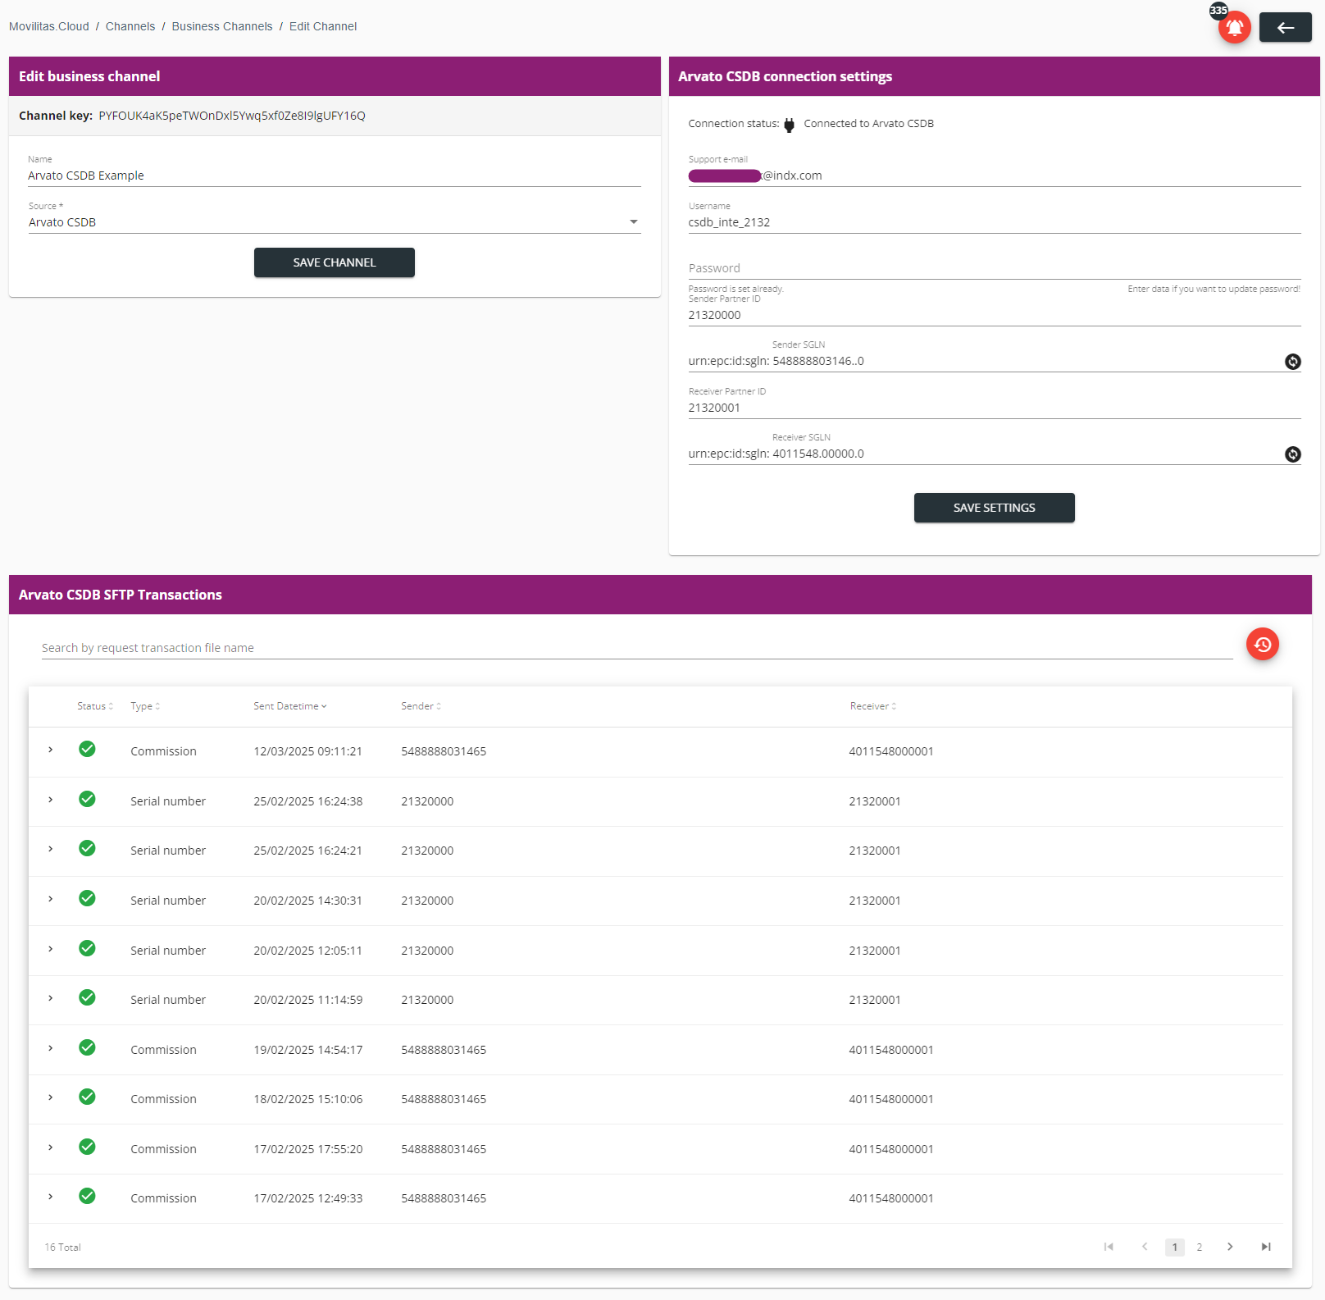The width and height of the screenshot is (1325, 1300).
Task: Expand the 17/02/2025 17:55:20 Commission row
Action: (51, 1147)
